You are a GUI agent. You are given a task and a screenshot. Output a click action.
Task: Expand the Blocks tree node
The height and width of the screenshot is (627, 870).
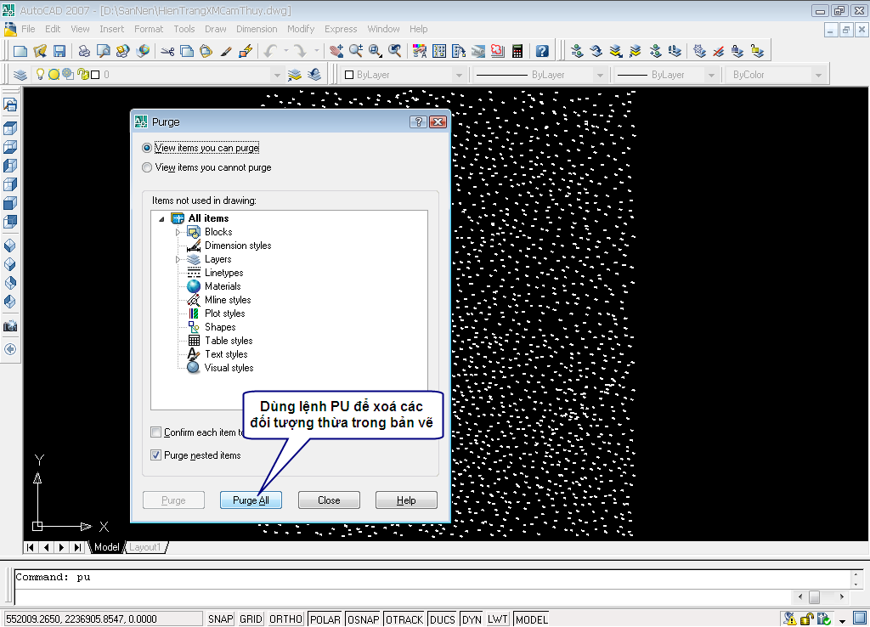pyautogui.click(x=178, y=232)
